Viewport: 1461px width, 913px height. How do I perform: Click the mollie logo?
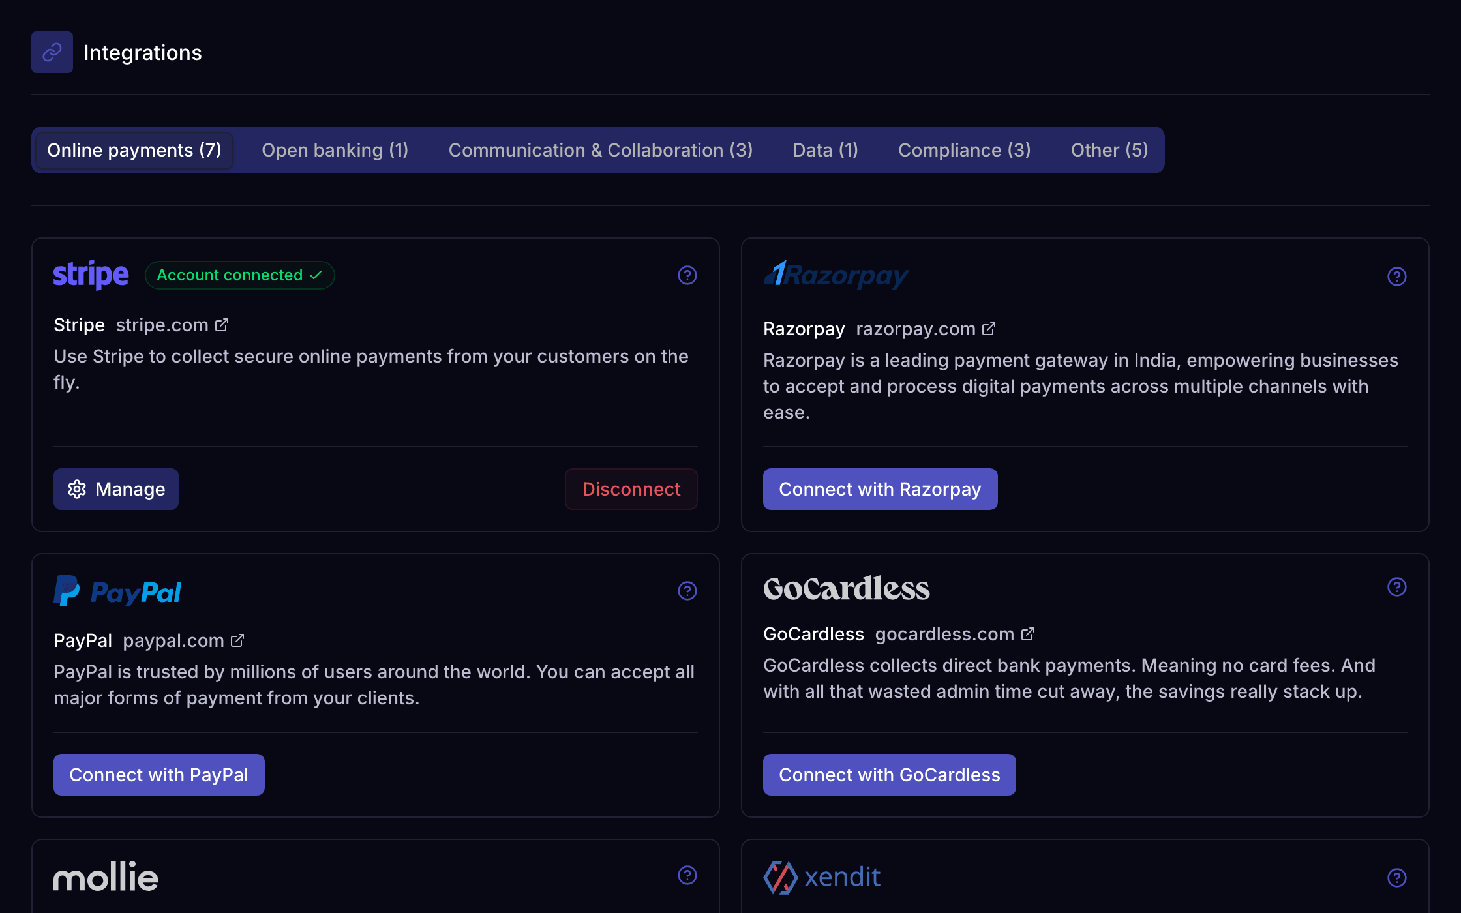pos(106,876)
